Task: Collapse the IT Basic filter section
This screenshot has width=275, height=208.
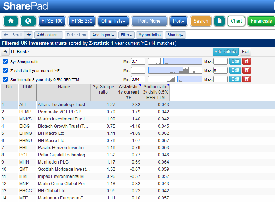Action: (x=5, y=52)
